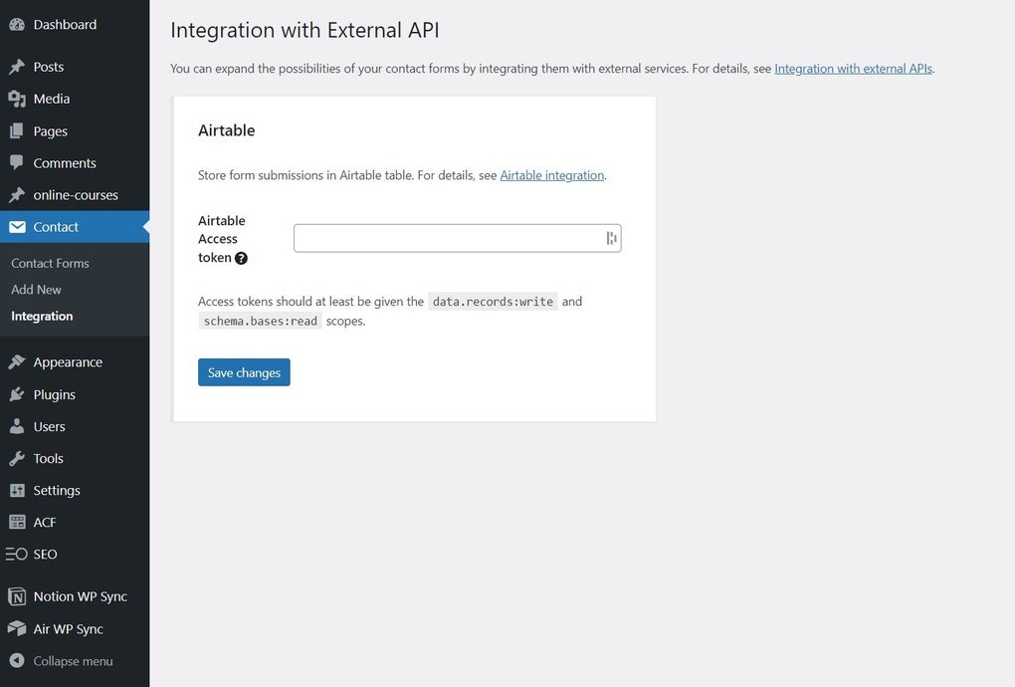The height and width of the screenshot is (687, 1015).
Task: Open Appearance via the brush icon
Action: tap(15, 361)
